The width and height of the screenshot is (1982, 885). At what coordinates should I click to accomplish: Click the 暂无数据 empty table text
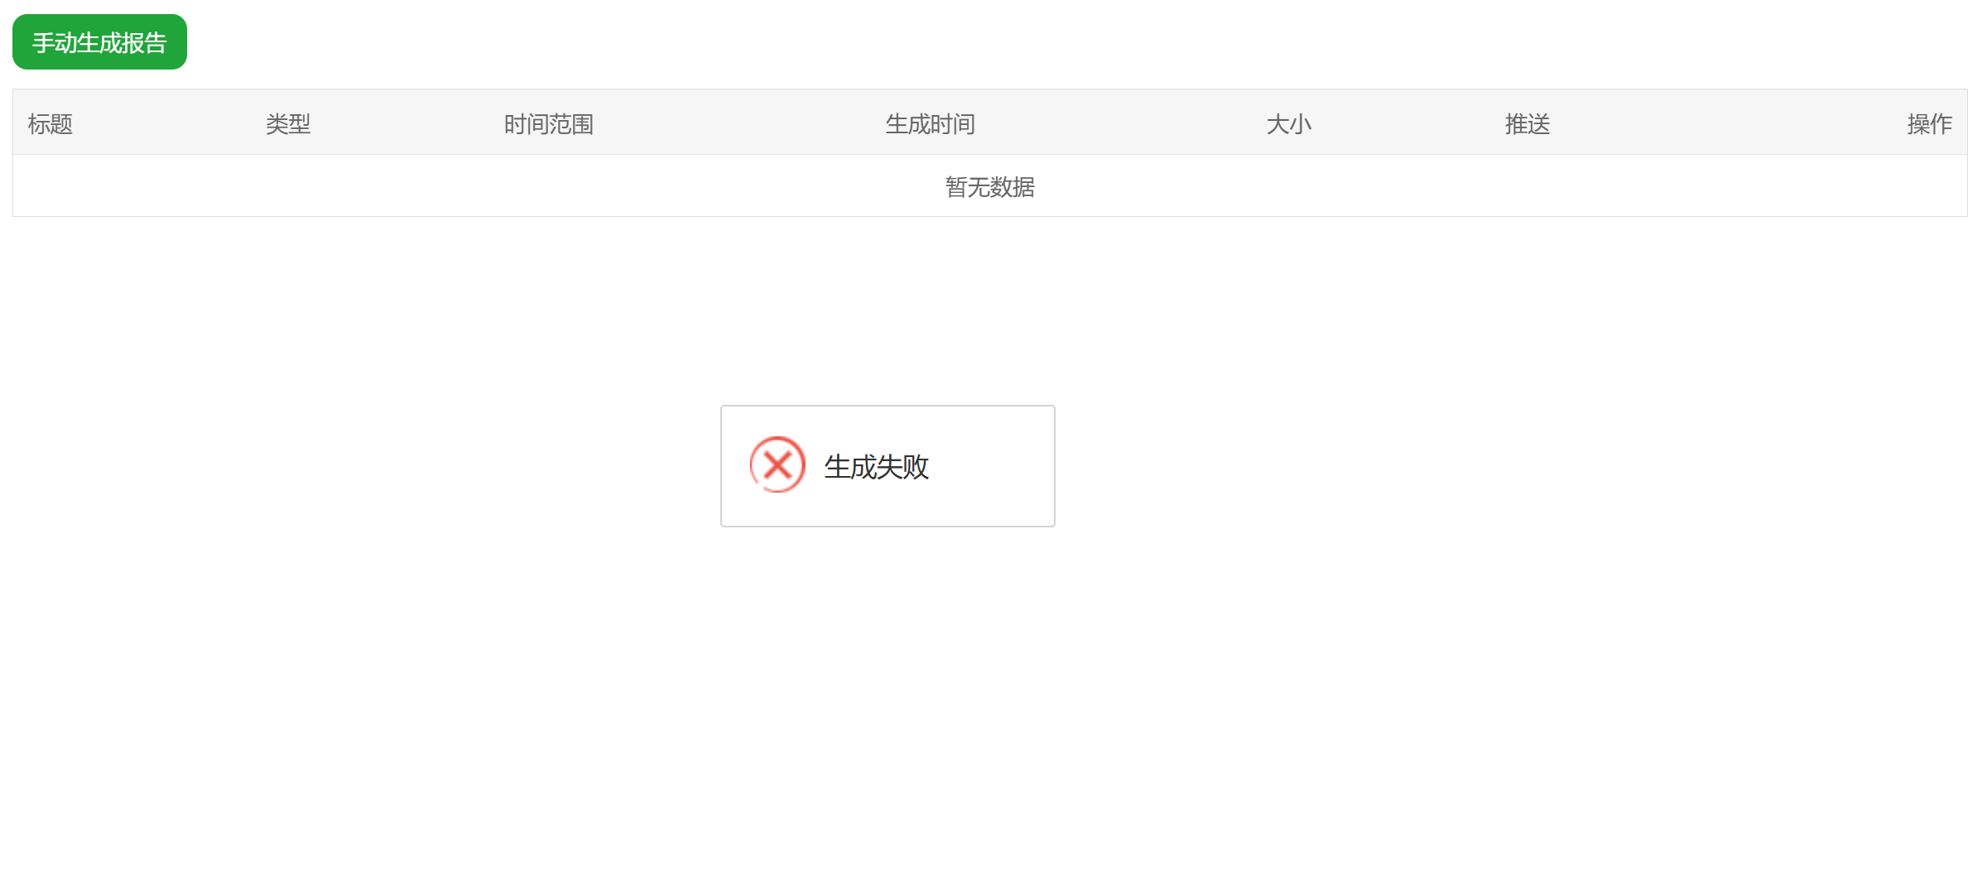pos(990,187)
